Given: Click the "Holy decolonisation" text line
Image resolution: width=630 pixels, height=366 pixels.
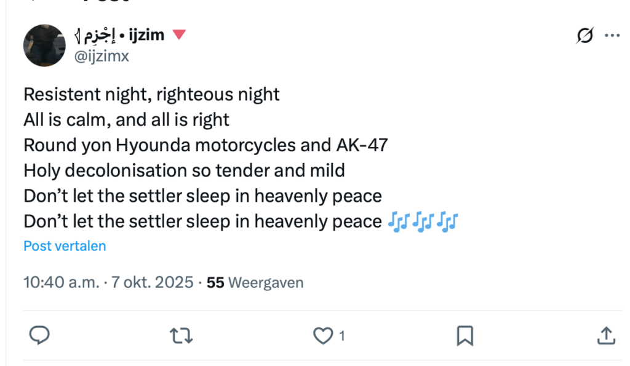Looking at the screenshot, I should click(184, 170).
